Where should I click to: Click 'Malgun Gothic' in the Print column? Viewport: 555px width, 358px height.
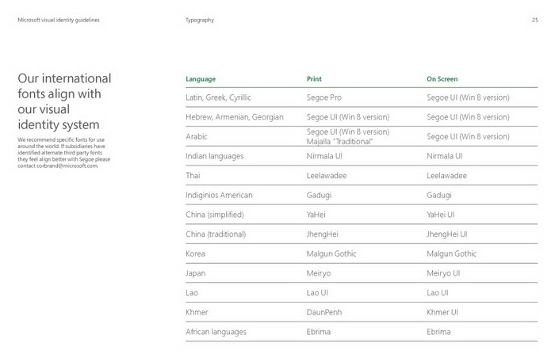point(331,253)
